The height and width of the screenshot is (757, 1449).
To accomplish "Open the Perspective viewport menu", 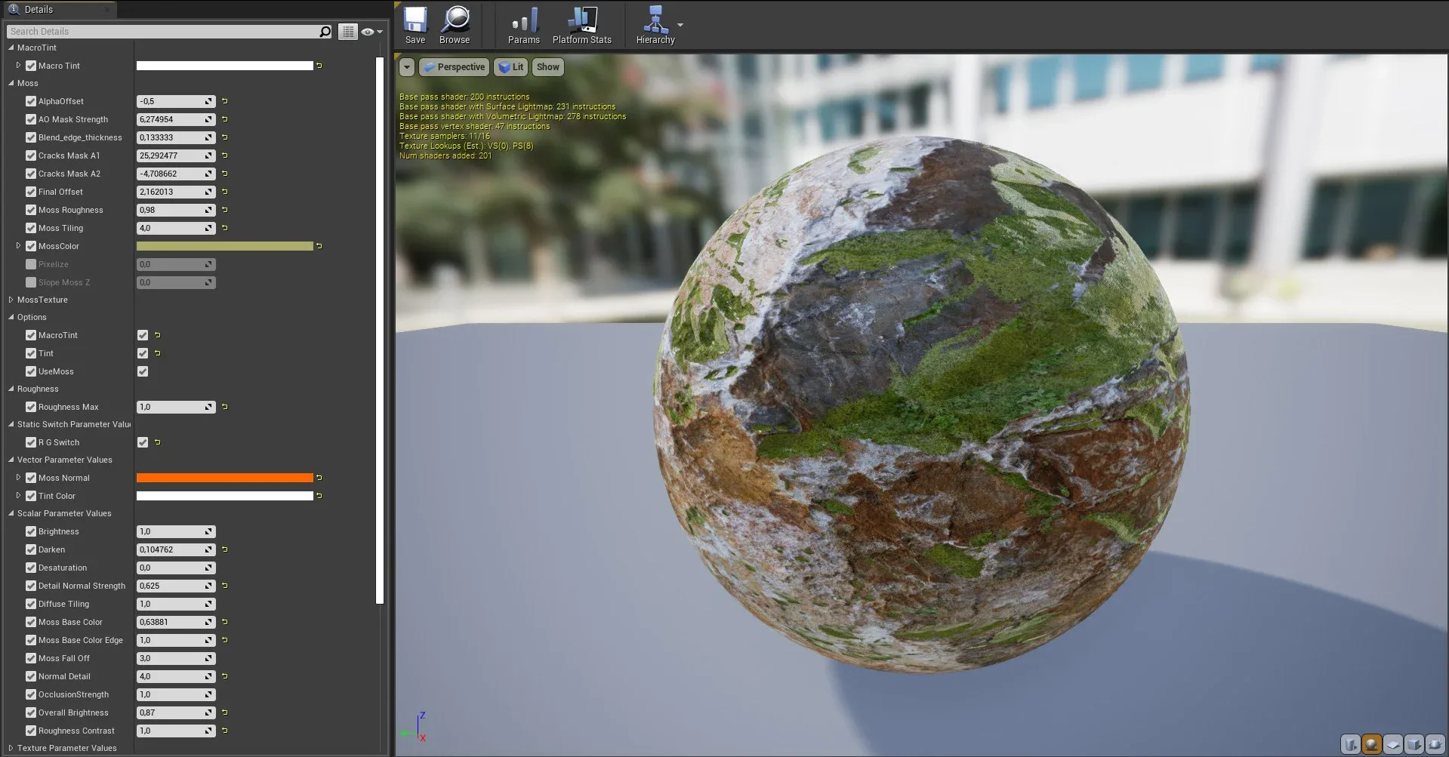I will click(454, 67).
